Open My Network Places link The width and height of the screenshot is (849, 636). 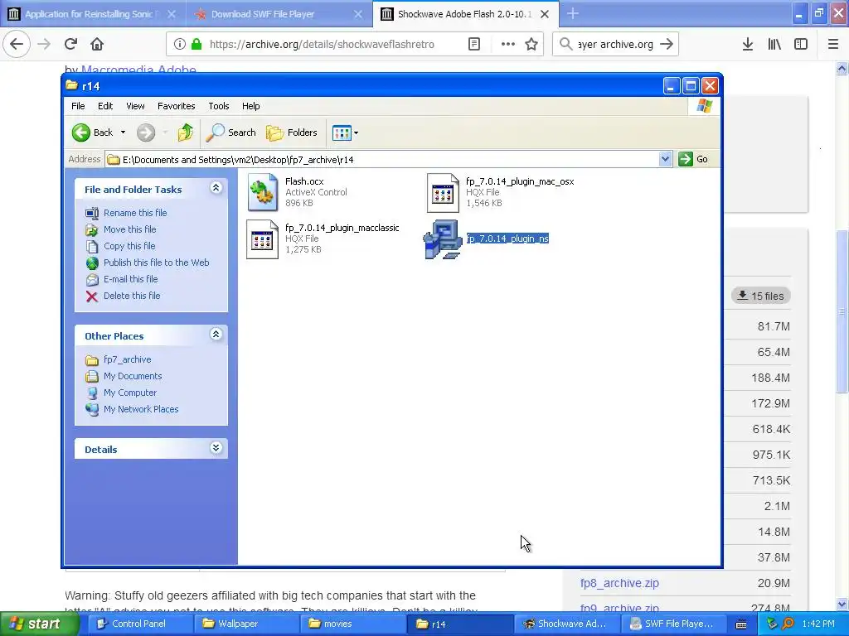(x=141, y=409)
